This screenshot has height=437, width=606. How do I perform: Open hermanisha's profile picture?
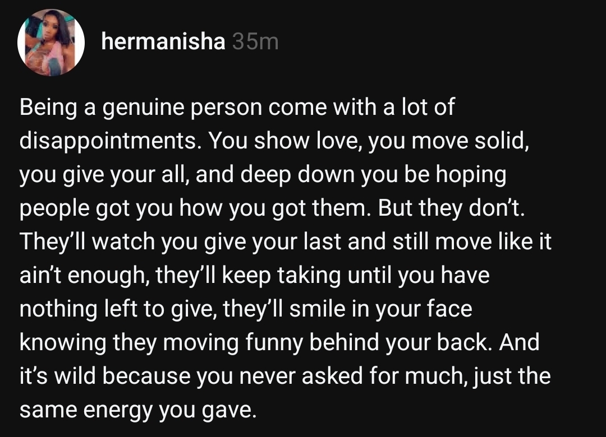tap(51, 43)
